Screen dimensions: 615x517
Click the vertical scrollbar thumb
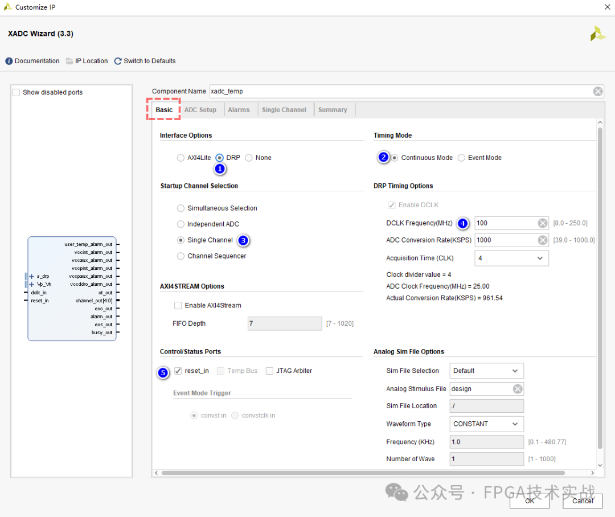click(600, 288)
